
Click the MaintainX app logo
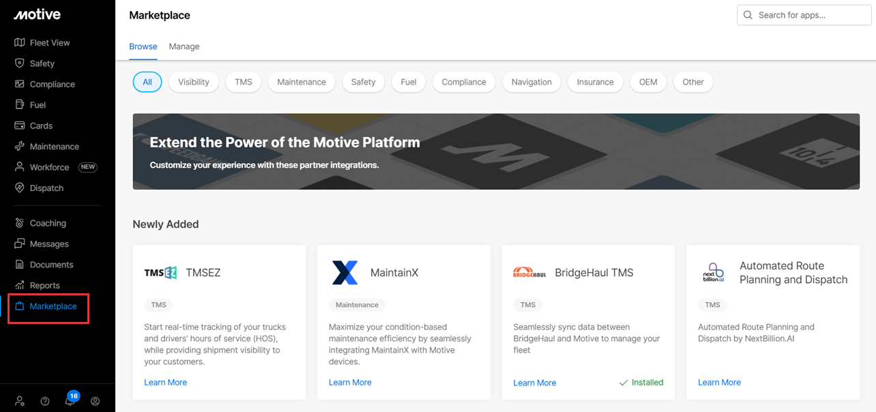click(x=345, y=273)
